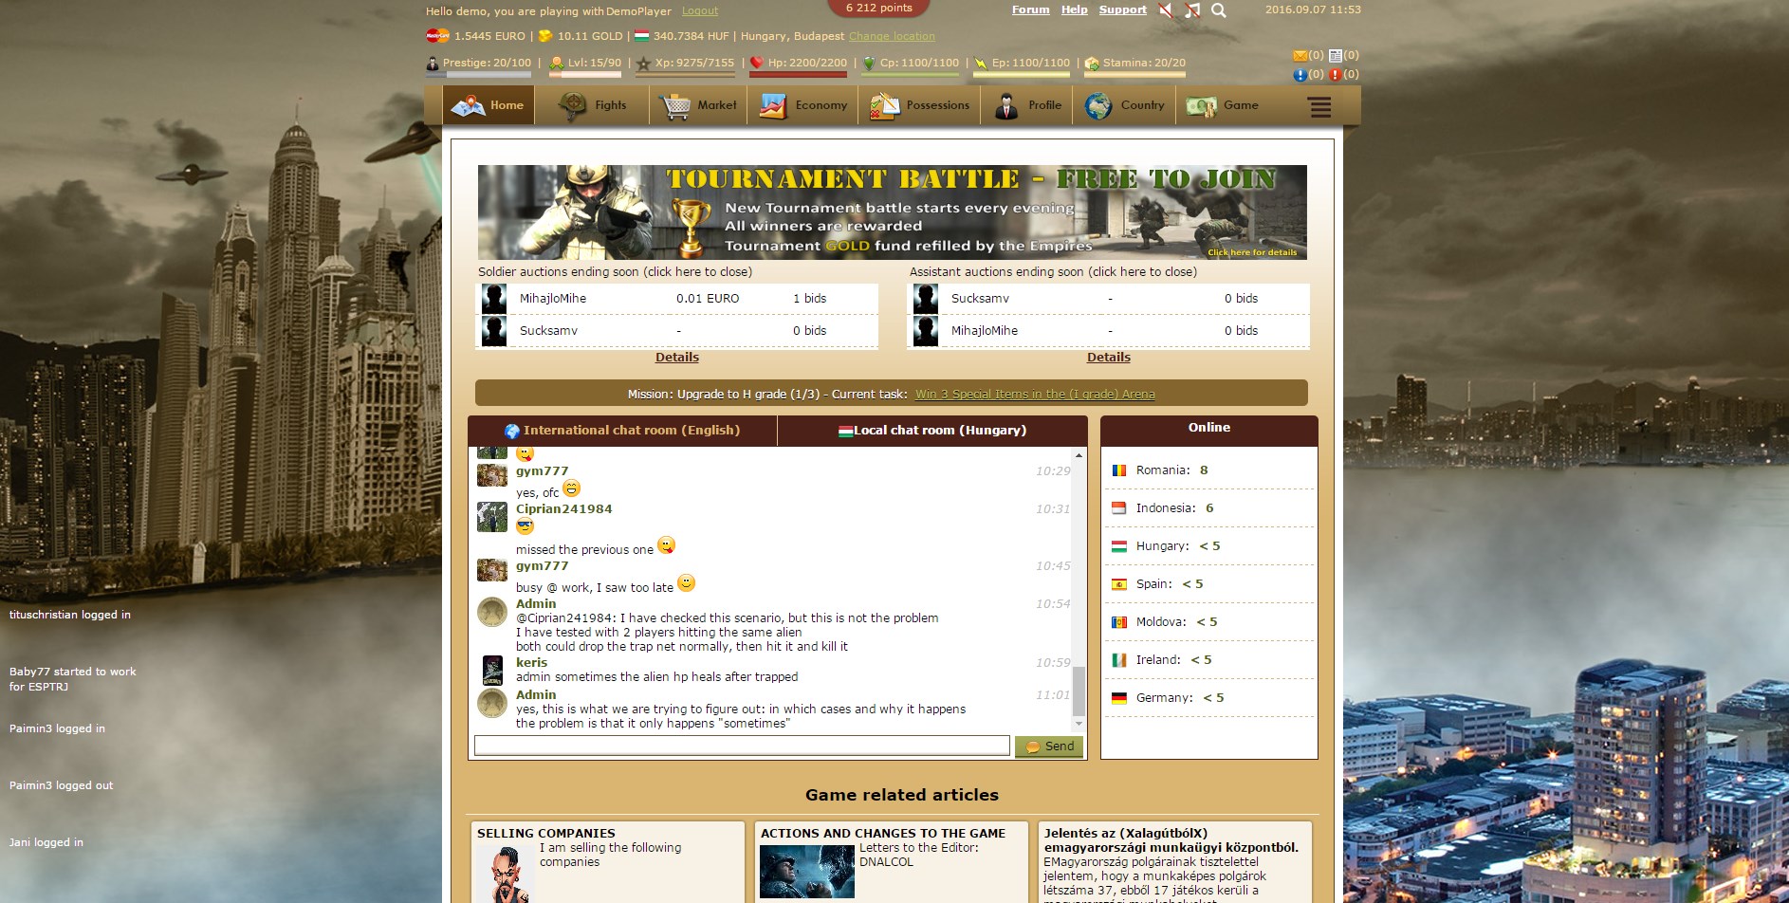Click the Change location link
Screen dimensions: 1789x903
(892, 37)
